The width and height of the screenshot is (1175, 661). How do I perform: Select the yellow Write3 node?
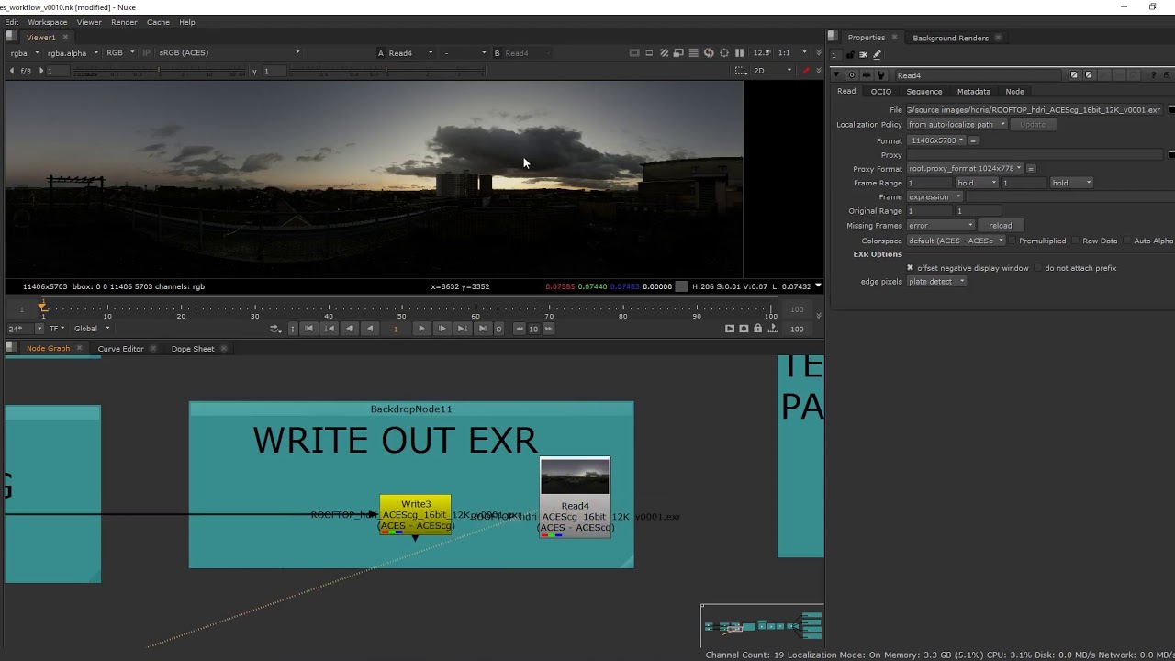pyautogui.click(x=416, y=514)
